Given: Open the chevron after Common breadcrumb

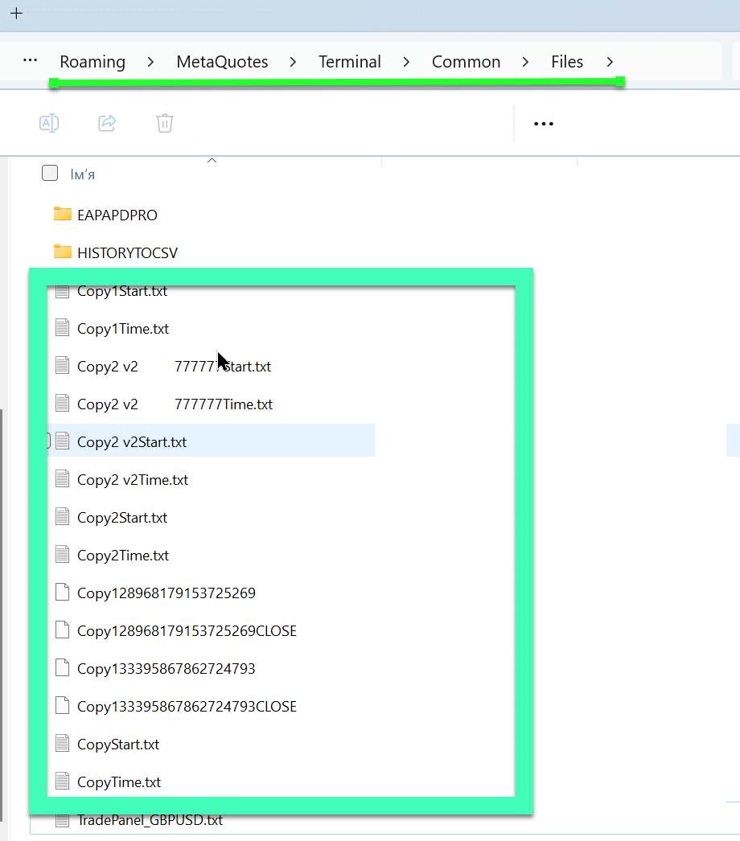Looking at the screenshot, I should pos(526,62).
